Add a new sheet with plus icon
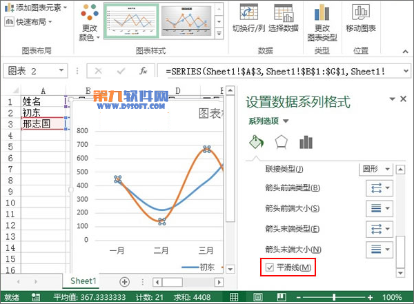The width and height of the screenshot is (414, 304). point(124,281)
